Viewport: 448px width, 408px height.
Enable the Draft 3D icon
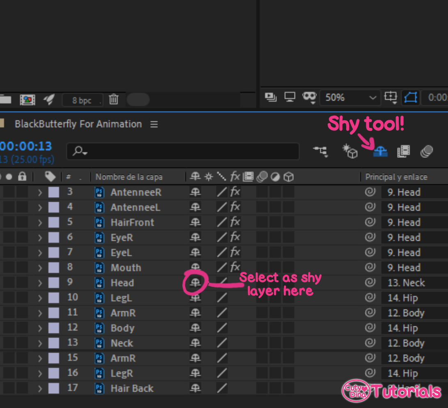[x=350, y=152]
